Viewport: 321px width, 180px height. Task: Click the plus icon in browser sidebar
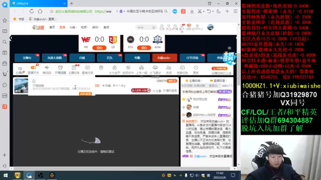(4, 155)
